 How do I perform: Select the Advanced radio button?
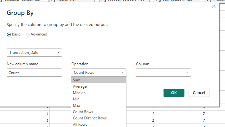(27, 35)
